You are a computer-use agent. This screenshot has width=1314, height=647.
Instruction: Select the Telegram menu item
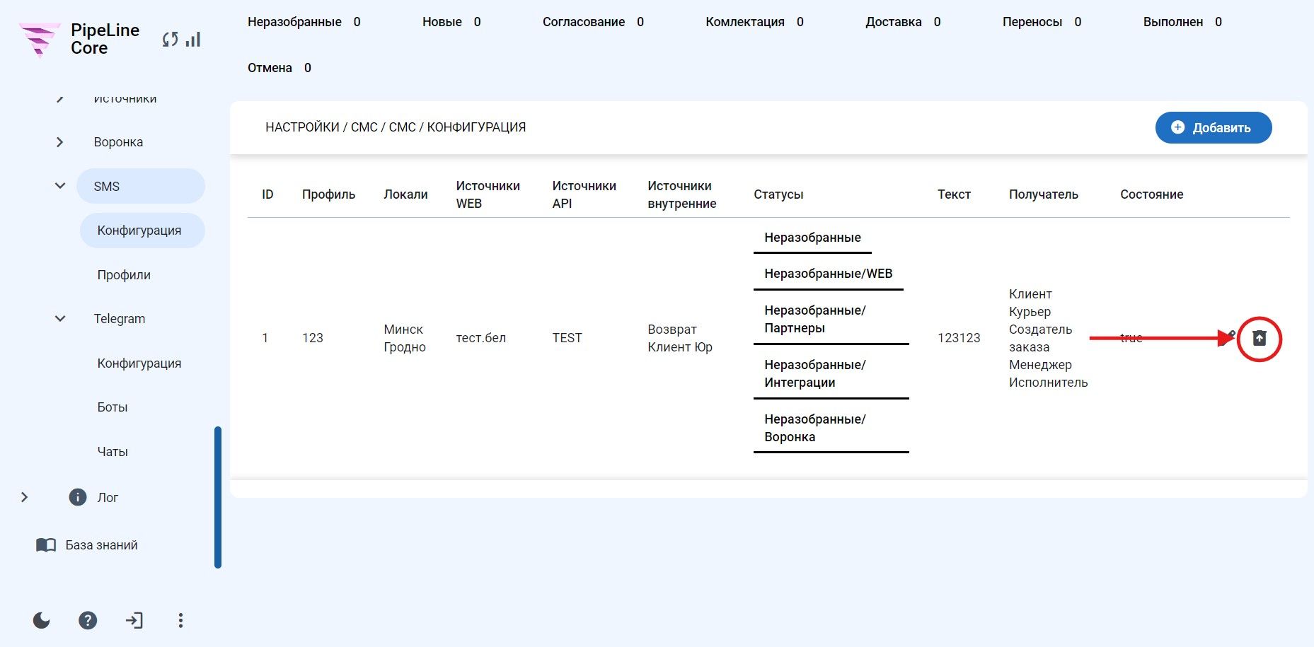[x=119, y=319]
